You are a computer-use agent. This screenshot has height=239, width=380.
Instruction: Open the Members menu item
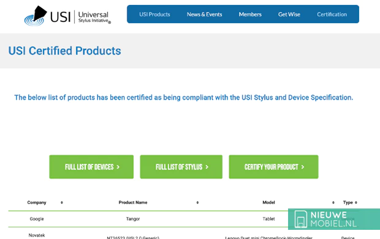250,14
